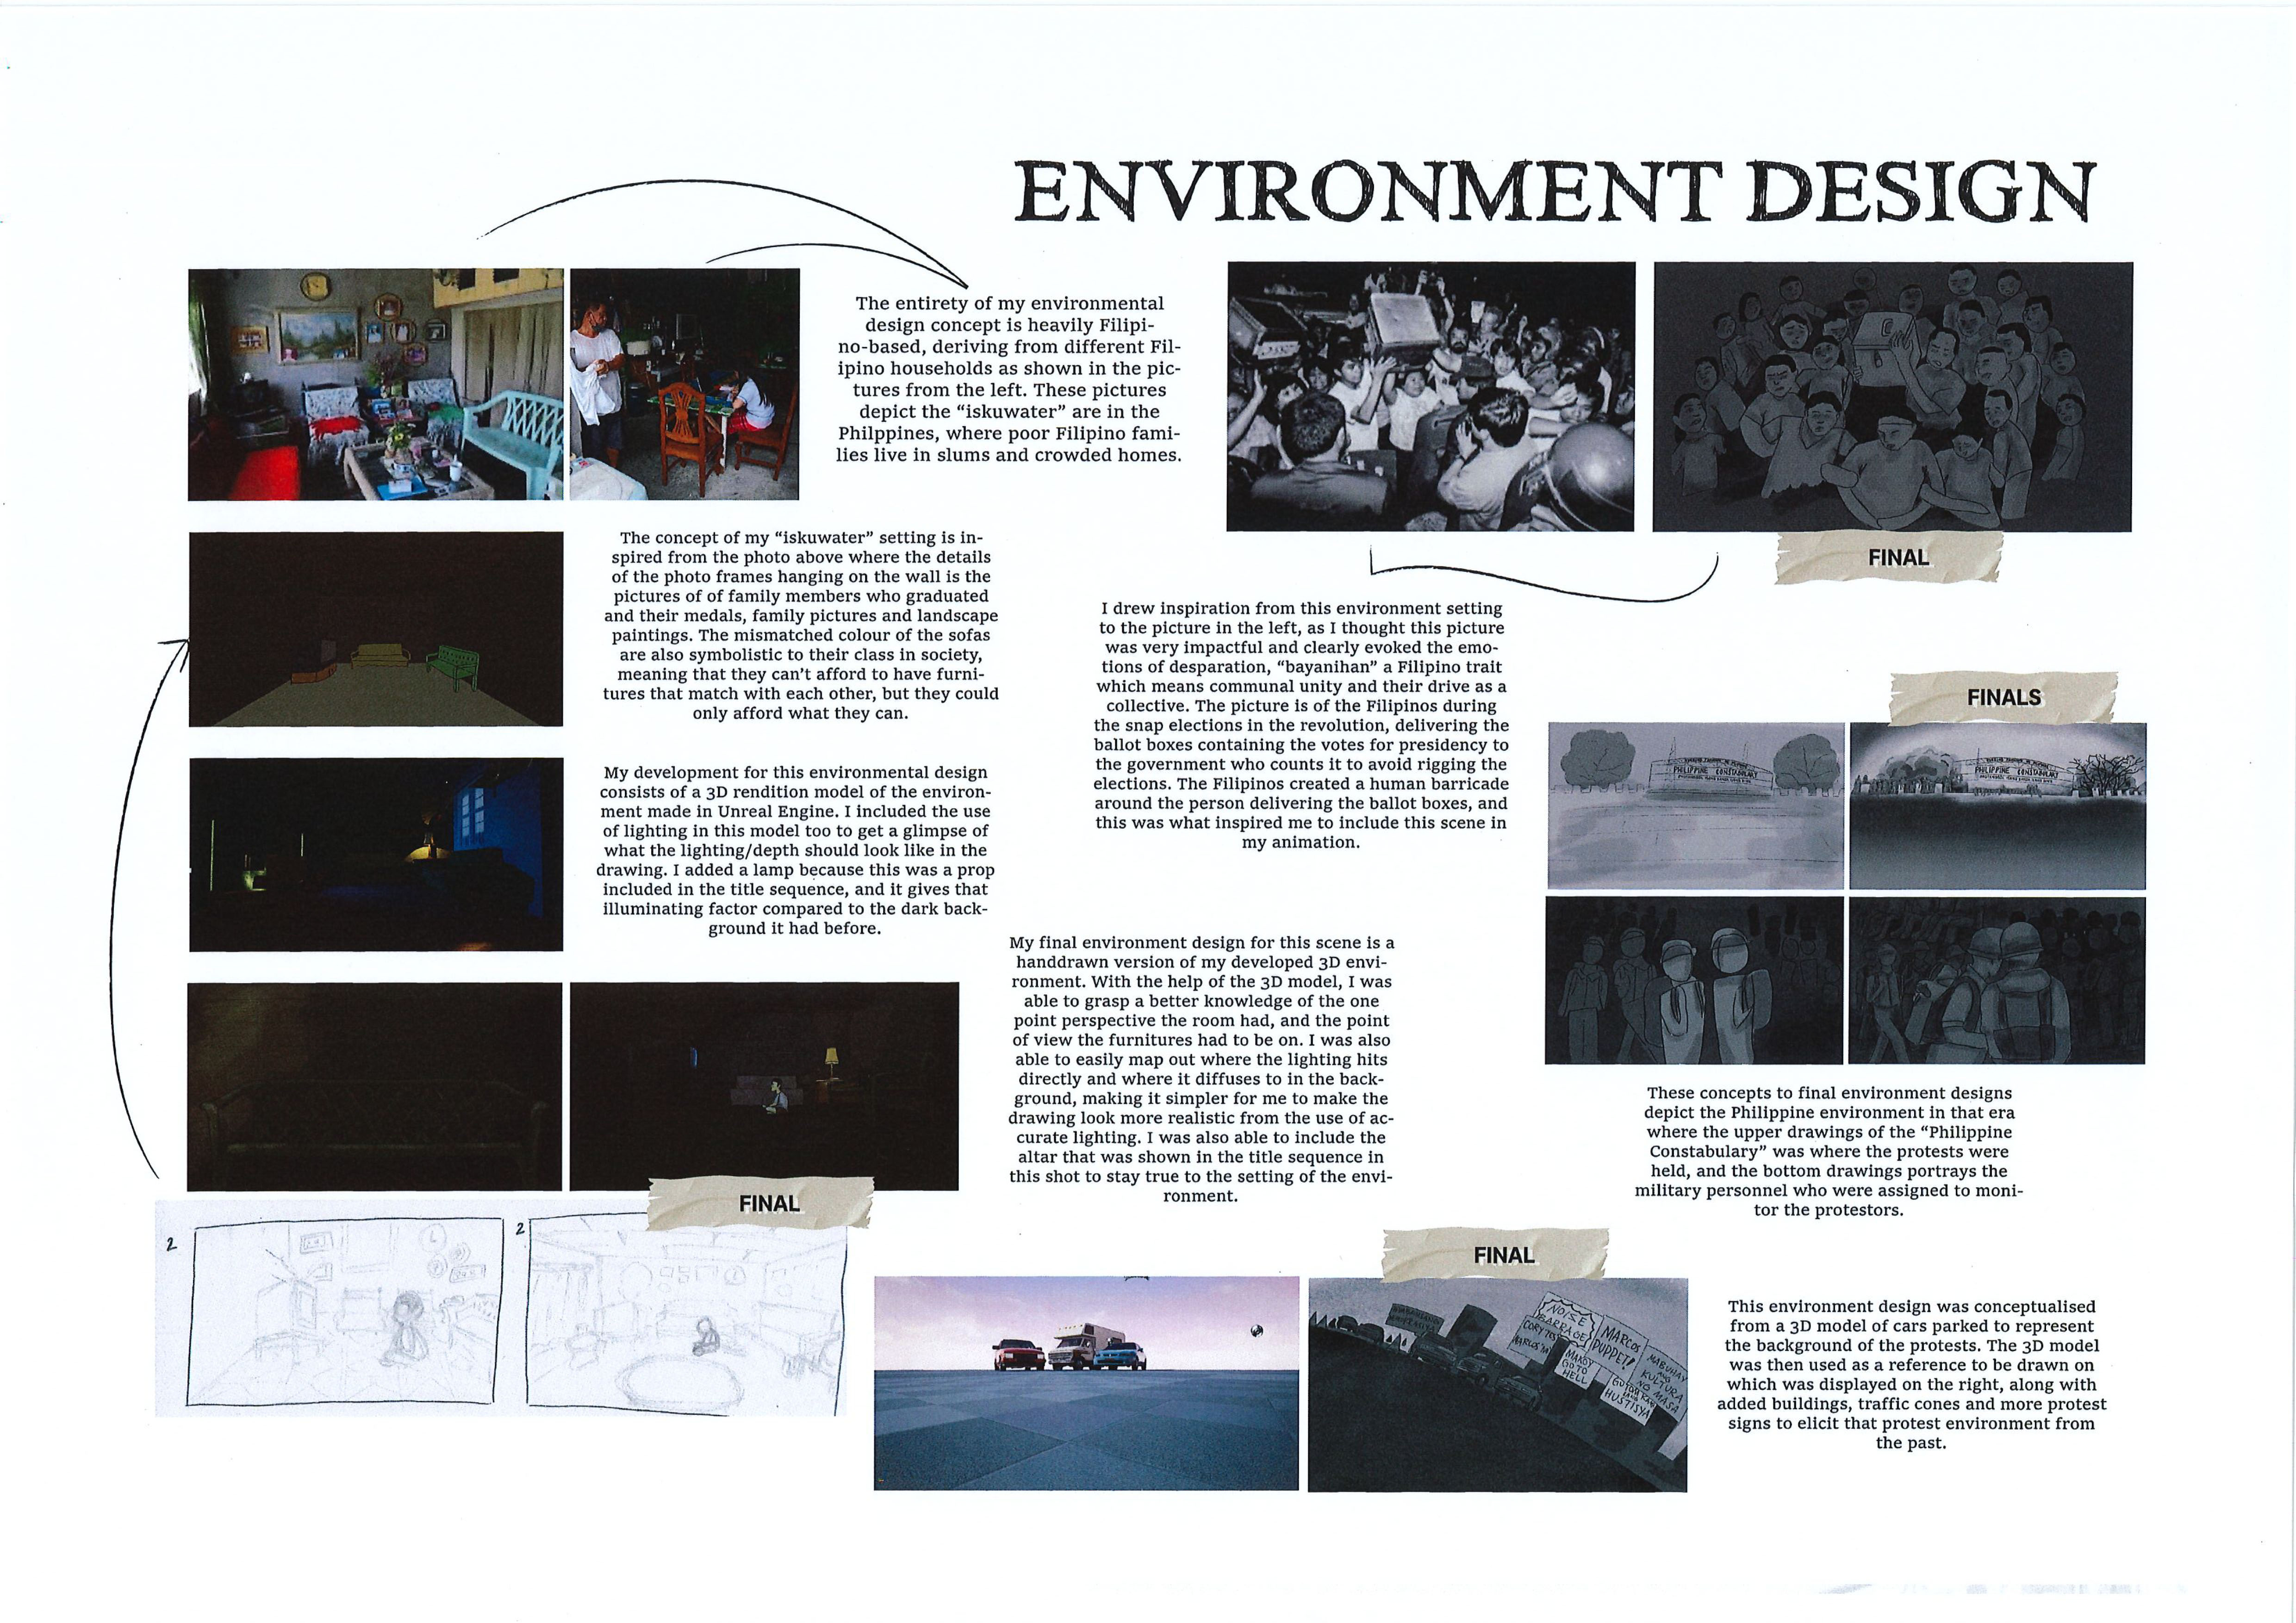The width and height of the screenshot is (2296, 1623).
Task: Open the left military personnel marching drawing
Action: 1694,980
